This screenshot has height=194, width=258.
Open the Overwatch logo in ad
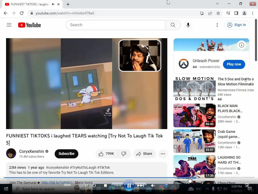[x=184, y=64]
